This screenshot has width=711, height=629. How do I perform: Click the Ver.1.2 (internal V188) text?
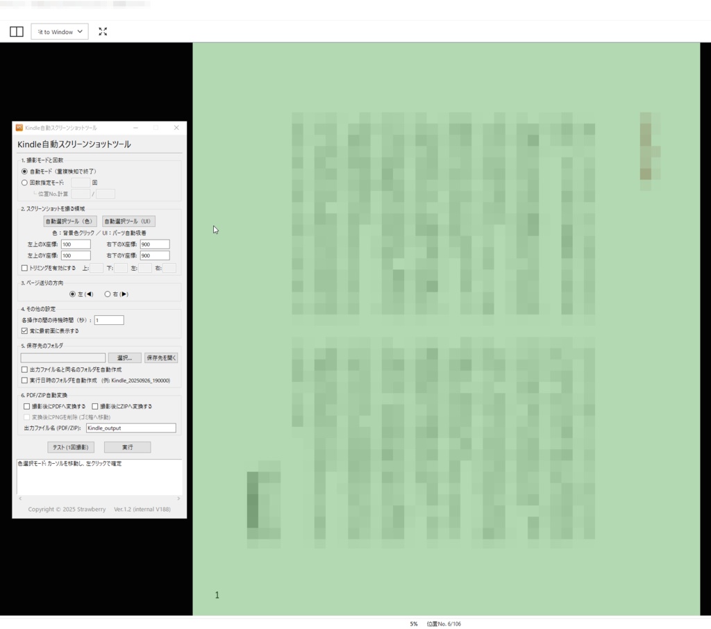pyautogui.click(x=142, y=510)
